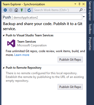The image size is (94, 105).
Task: Click Publish Git Repo under Team Services
Action: pos(70,60)
